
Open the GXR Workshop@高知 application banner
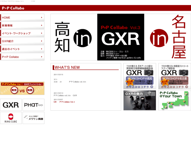[140, 76]
